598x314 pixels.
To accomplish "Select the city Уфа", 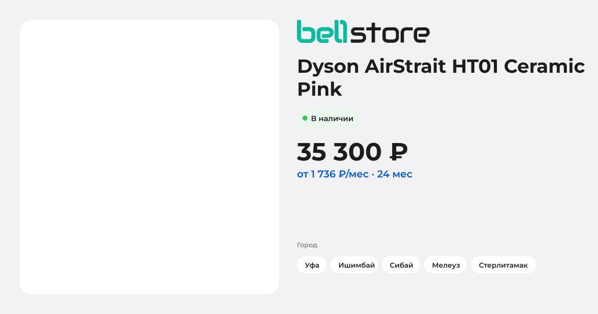I will pyautogui.click(x=312, y=265).
